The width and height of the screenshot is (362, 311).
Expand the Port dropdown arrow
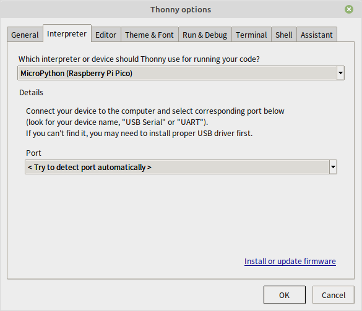click(x=333, y=167)
